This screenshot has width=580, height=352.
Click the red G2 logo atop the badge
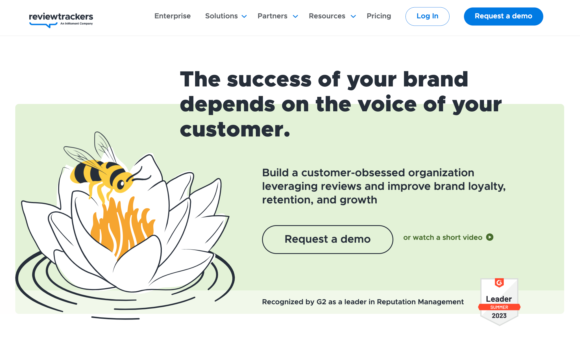[499, 283]
